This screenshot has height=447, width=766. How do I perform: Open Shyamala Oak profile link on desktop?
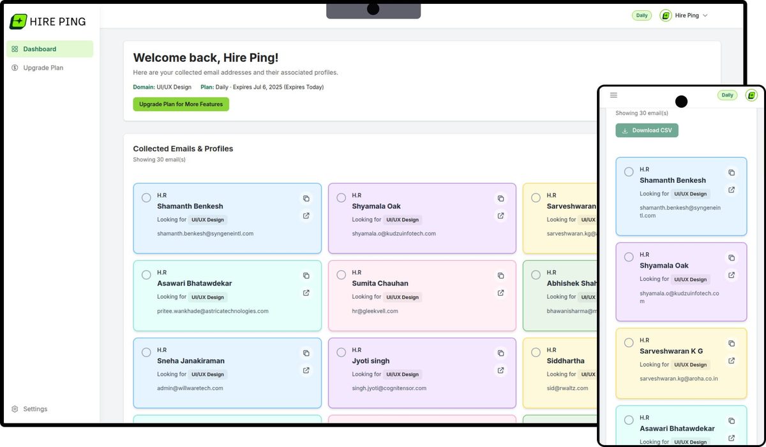tap(500, 216)
